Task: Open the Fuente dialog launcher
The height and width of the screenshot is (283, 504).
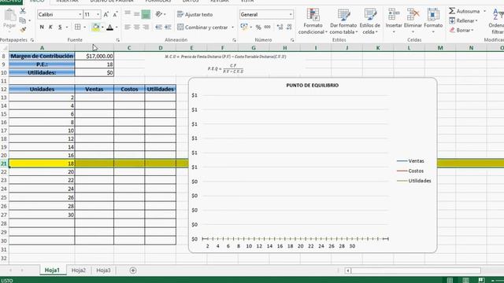Action: pos(118,40)
